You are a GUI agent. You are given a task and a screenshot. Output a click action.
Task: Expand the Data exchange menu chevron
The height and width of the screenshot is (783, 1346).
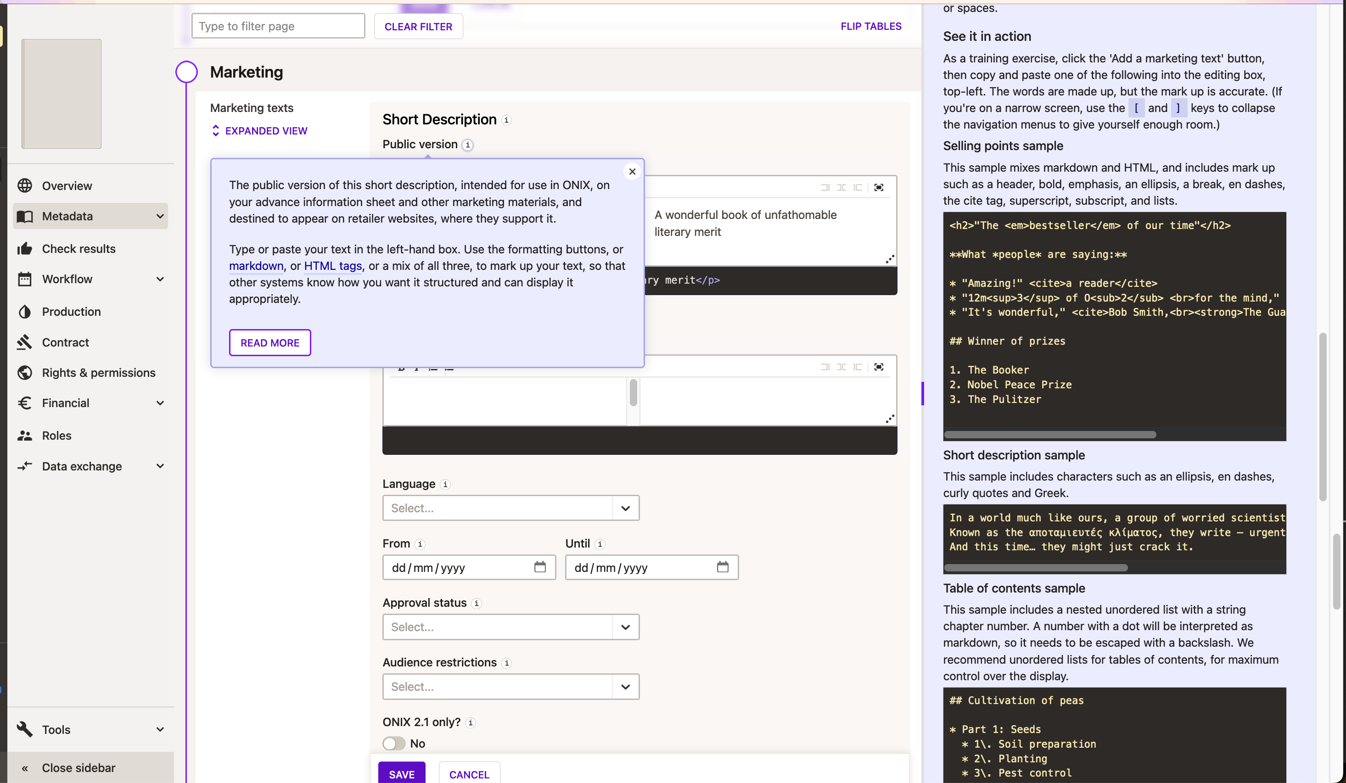coord(160,466)
